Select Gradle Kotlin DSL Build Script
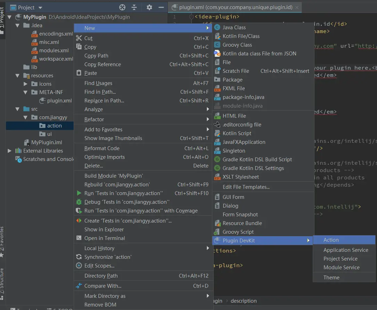 [257, 160]
